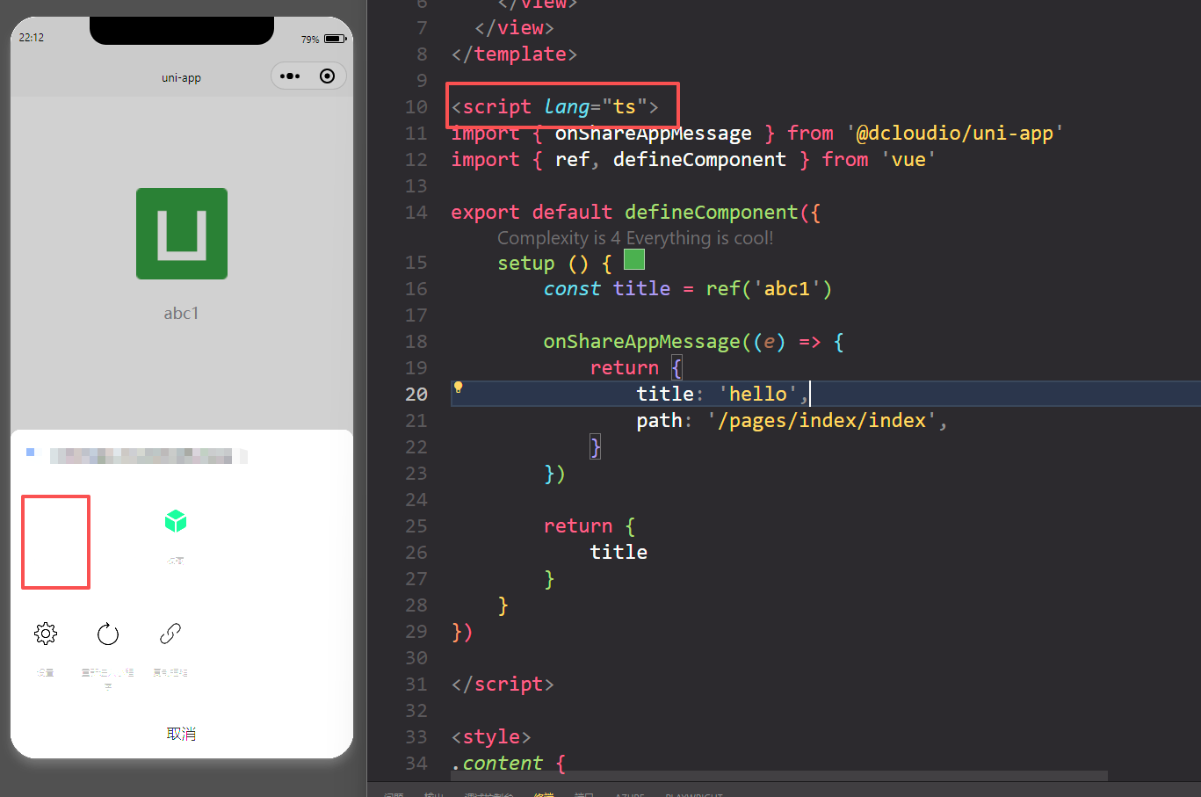Click the abc1 text under the logo
Image resolution: width=1201 pixels, height=797 pixels.
pyautogui.click(x=181, y=314)
